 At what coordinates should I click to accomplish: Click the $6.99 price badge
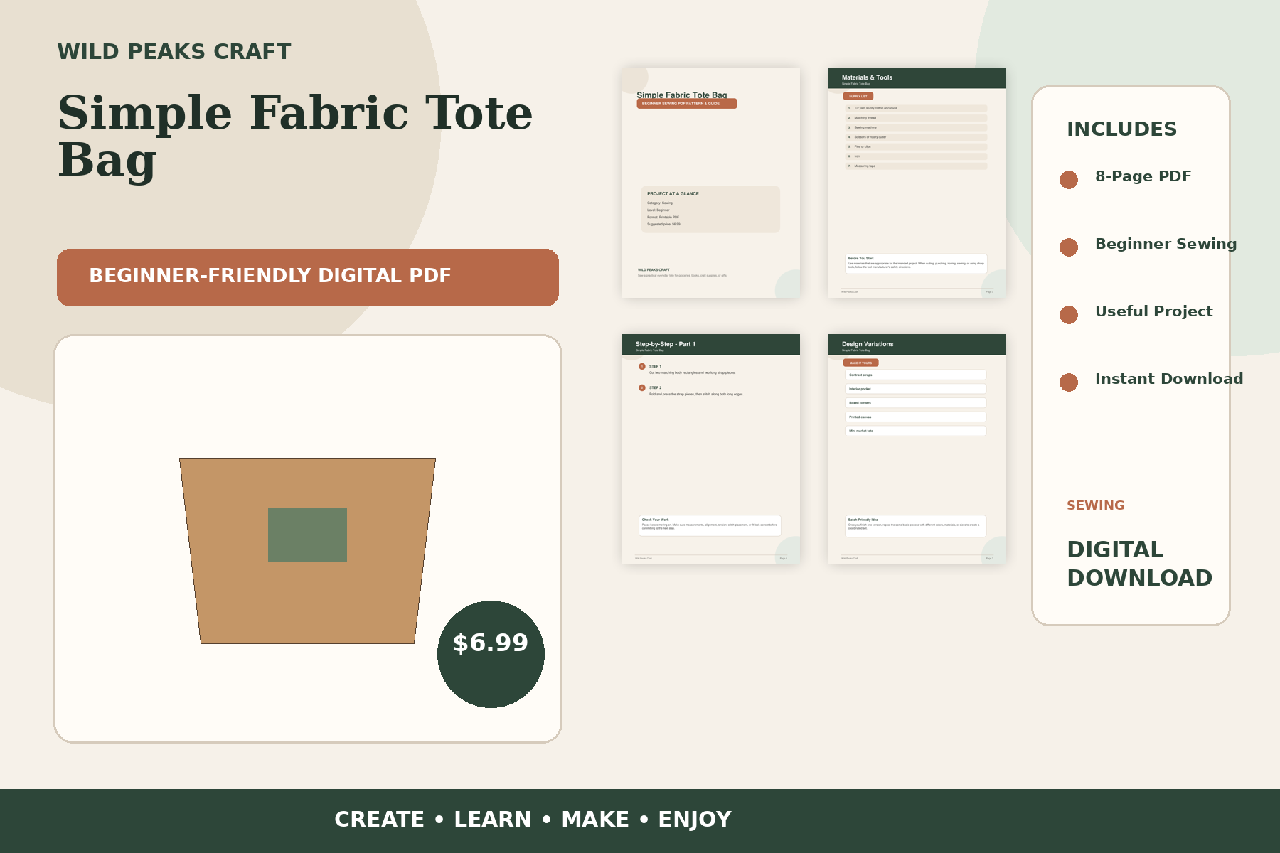coord(491,654)
